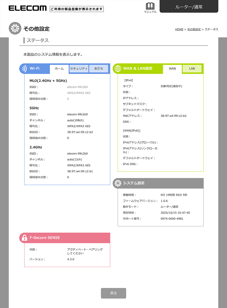This screenshot has height=308, width=227.
Task: Click the globe icon in WAN & LAN設定
Action: [x=117, y=69]
